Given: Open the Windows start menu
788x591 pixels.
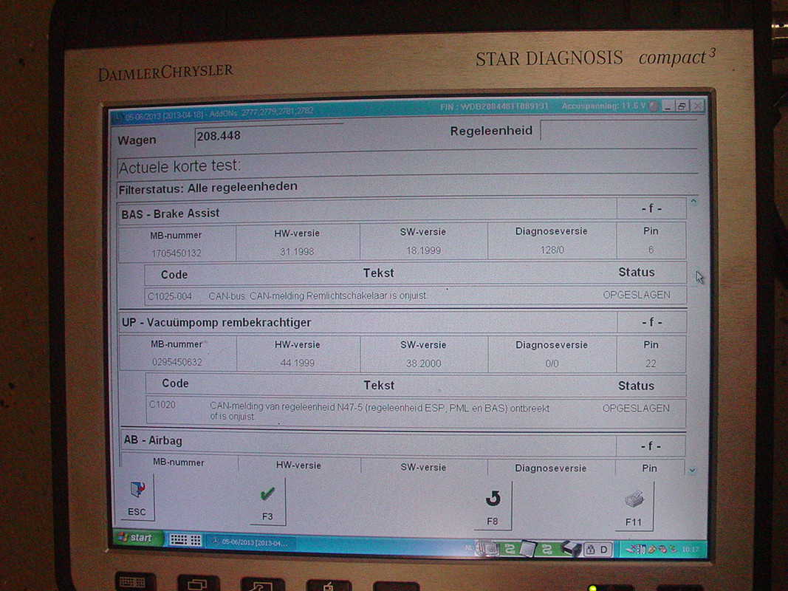Looking at the screenshot, I should click(x=137, y=538).
